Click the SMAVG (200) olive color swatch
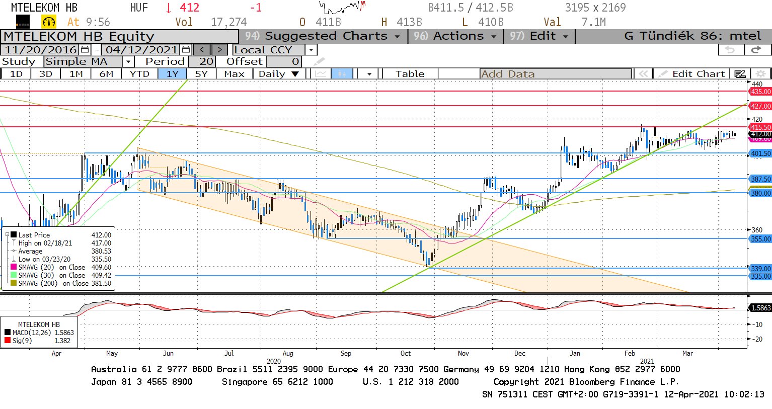 tap(14, 283)
